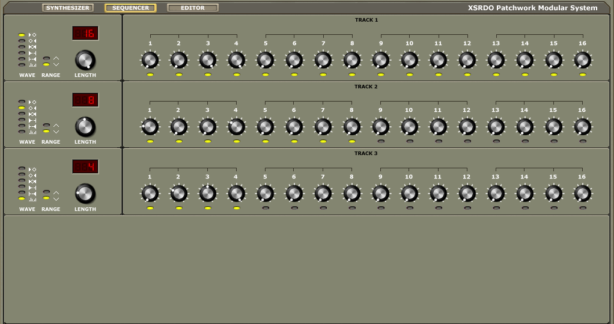The image size is (614, 324).
Task: Click the Range down arrow in Track 1
Action: coord(56,64)
